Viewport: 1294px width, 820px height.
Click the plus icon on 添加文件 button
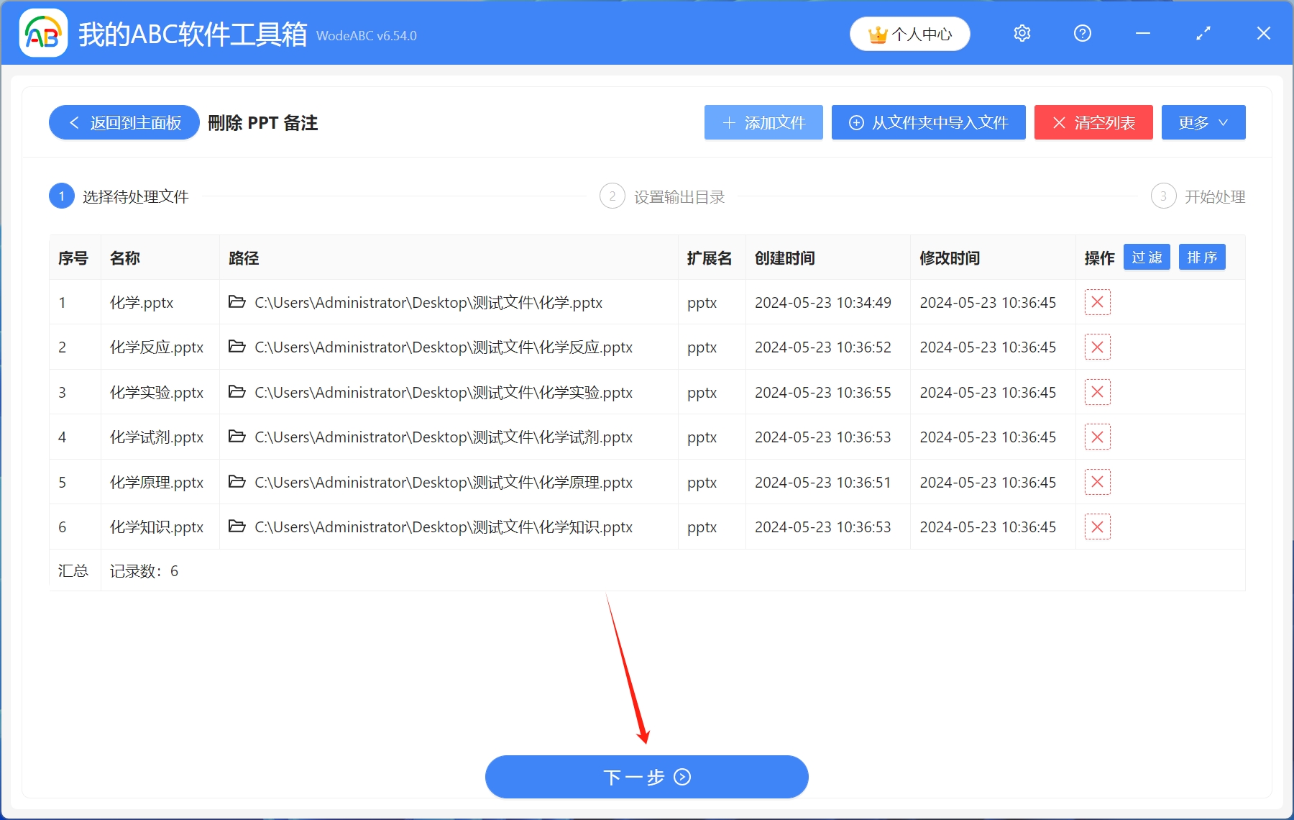[728, 122]
